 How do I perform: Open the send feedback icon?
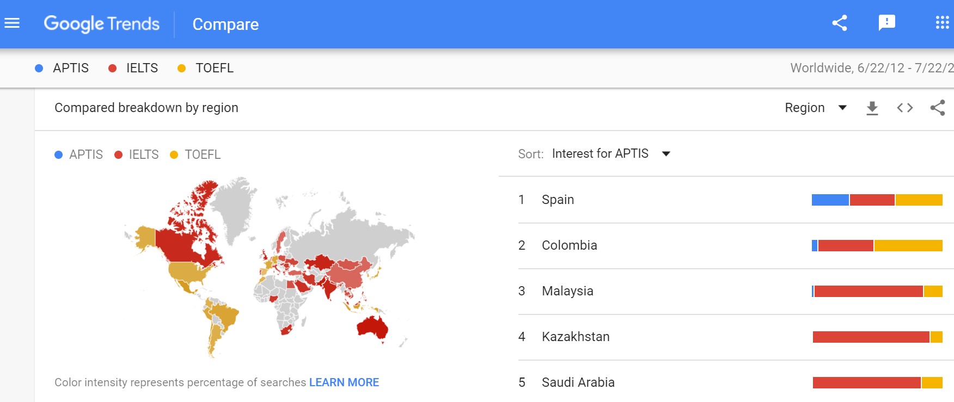[886, 23]
